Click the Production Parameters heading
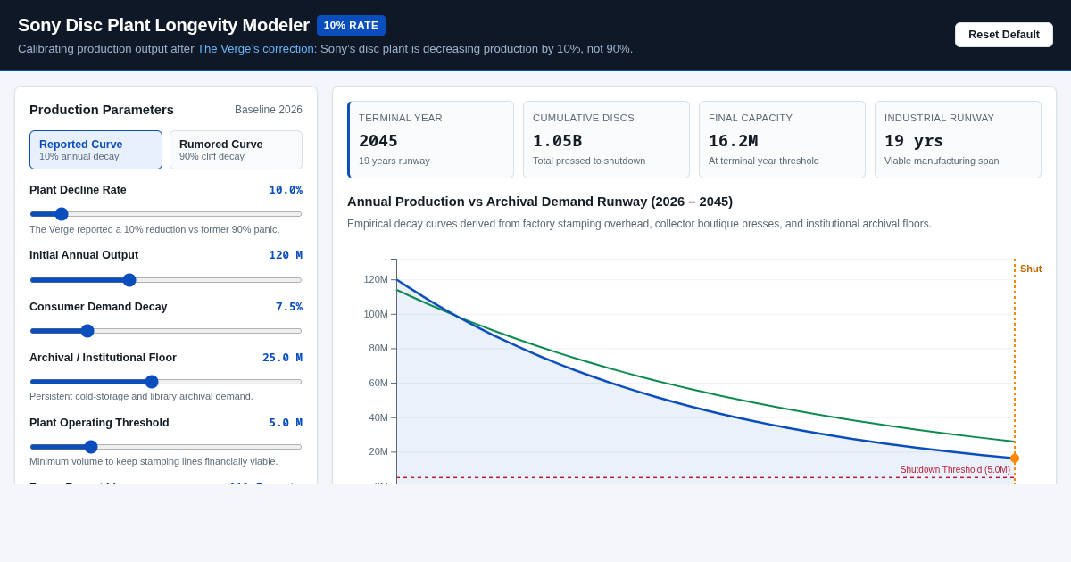The image size is (1071, 562). click(x=102, y=110)
